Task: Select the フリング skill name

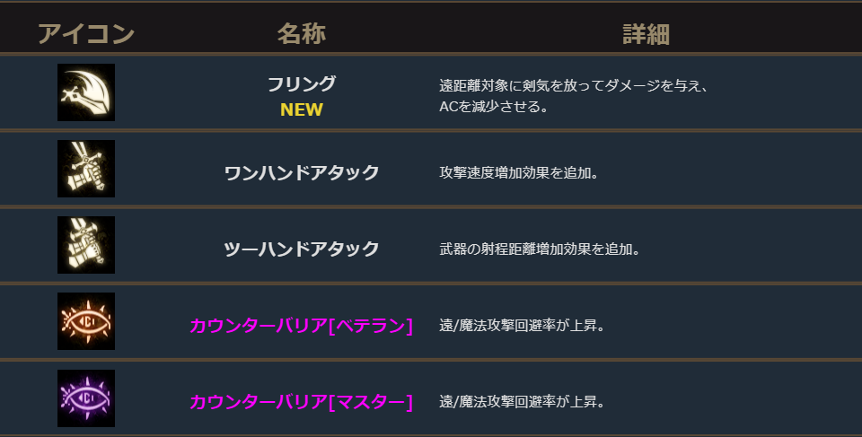Action: [301, 84]
